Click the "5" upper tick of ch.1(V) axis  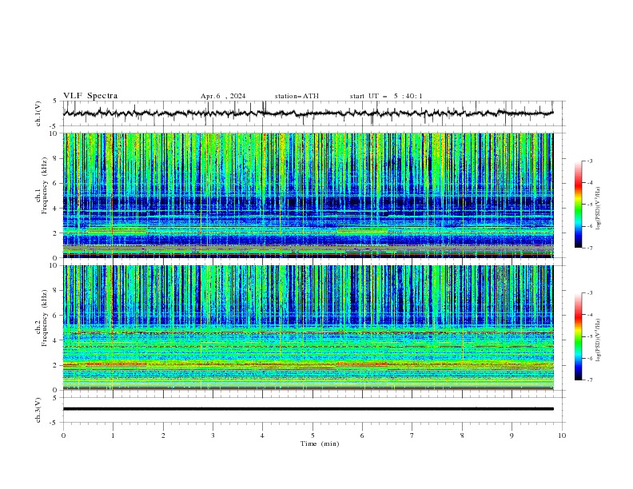click(55, 101)
